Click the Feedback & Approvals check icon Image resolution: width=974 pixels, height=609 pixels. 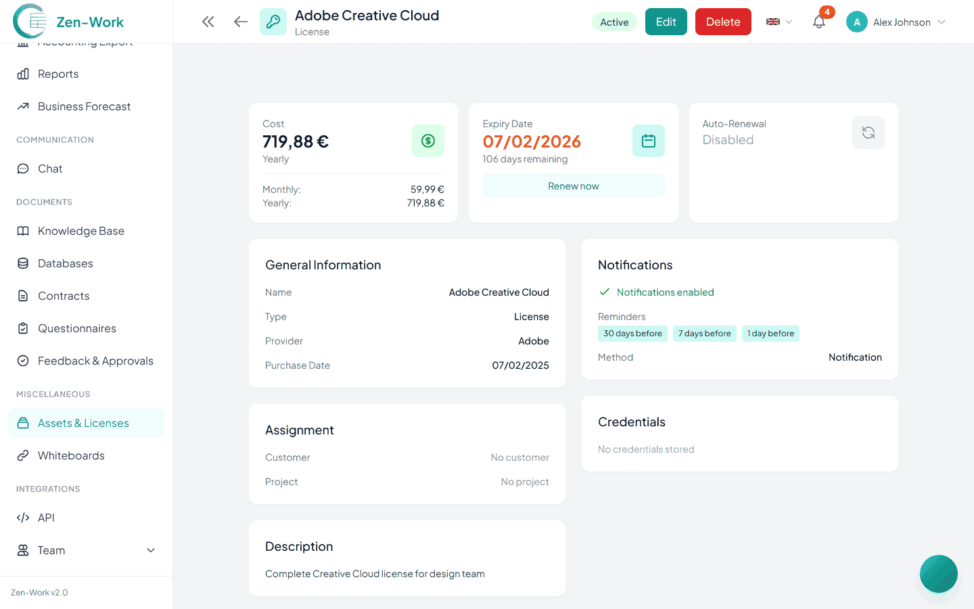tap(23, 361)
